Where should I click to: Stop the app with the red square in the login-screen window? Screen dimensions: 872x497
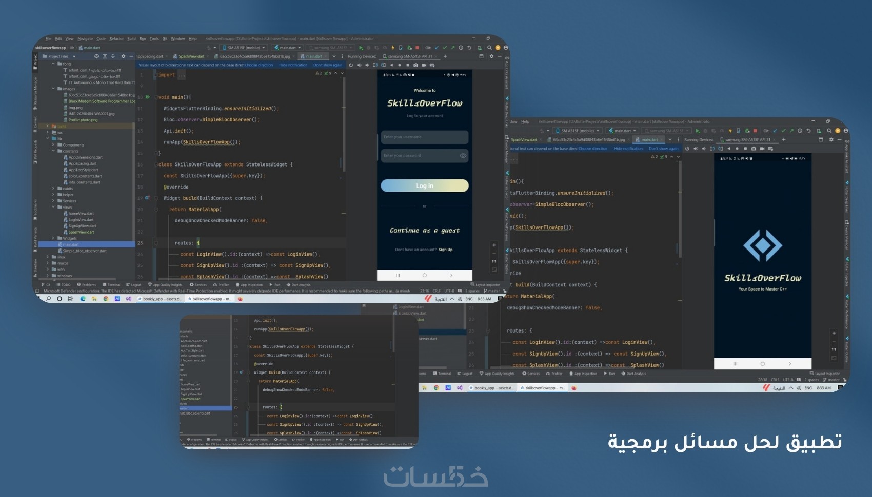(417, 48)
